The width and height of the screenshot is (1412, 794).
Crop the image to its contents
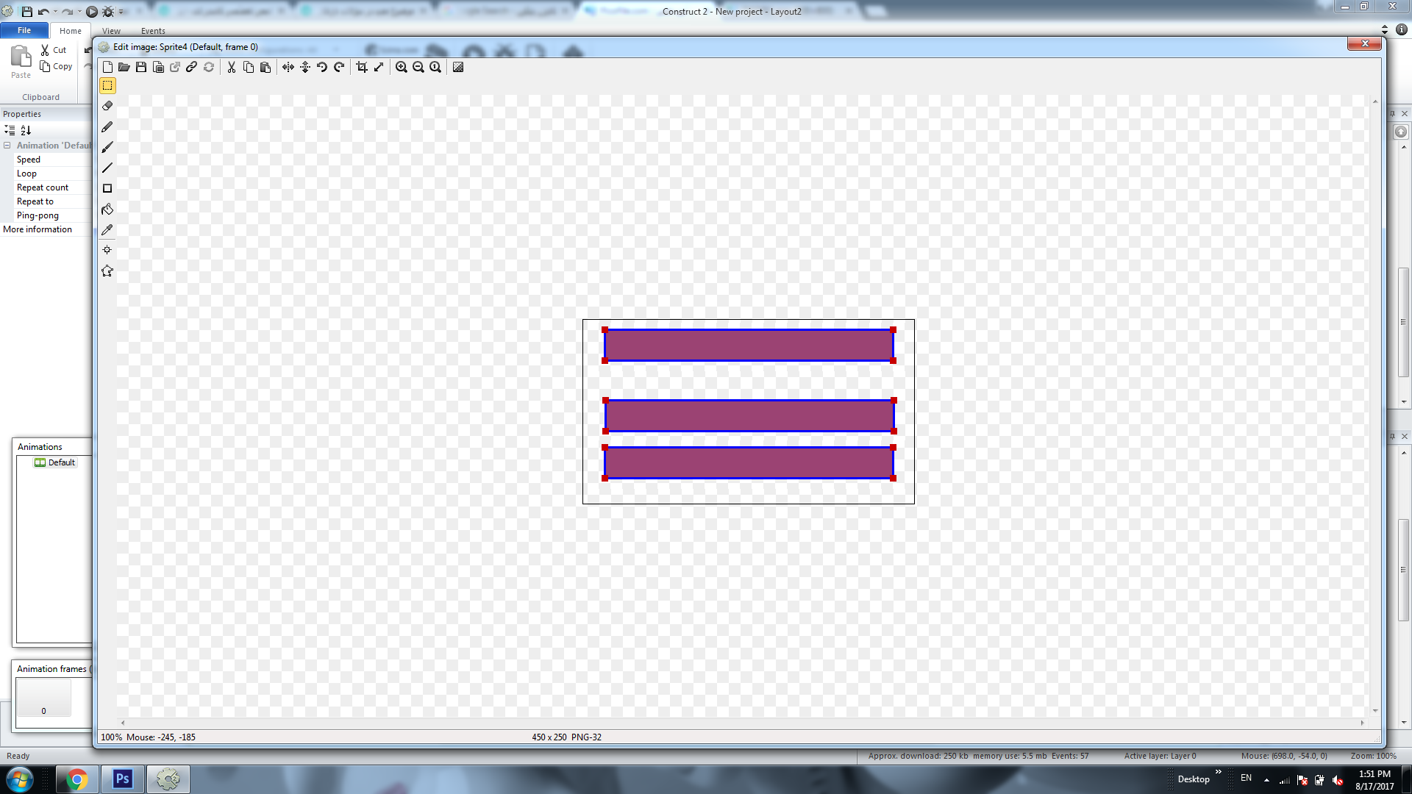pos(362,67)
